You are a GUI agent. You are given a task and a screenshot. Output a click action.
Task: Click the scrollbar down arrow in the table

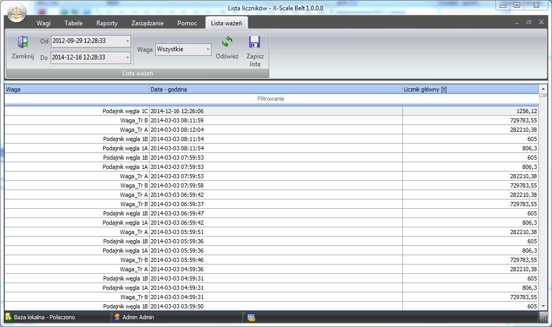point(543,306)
